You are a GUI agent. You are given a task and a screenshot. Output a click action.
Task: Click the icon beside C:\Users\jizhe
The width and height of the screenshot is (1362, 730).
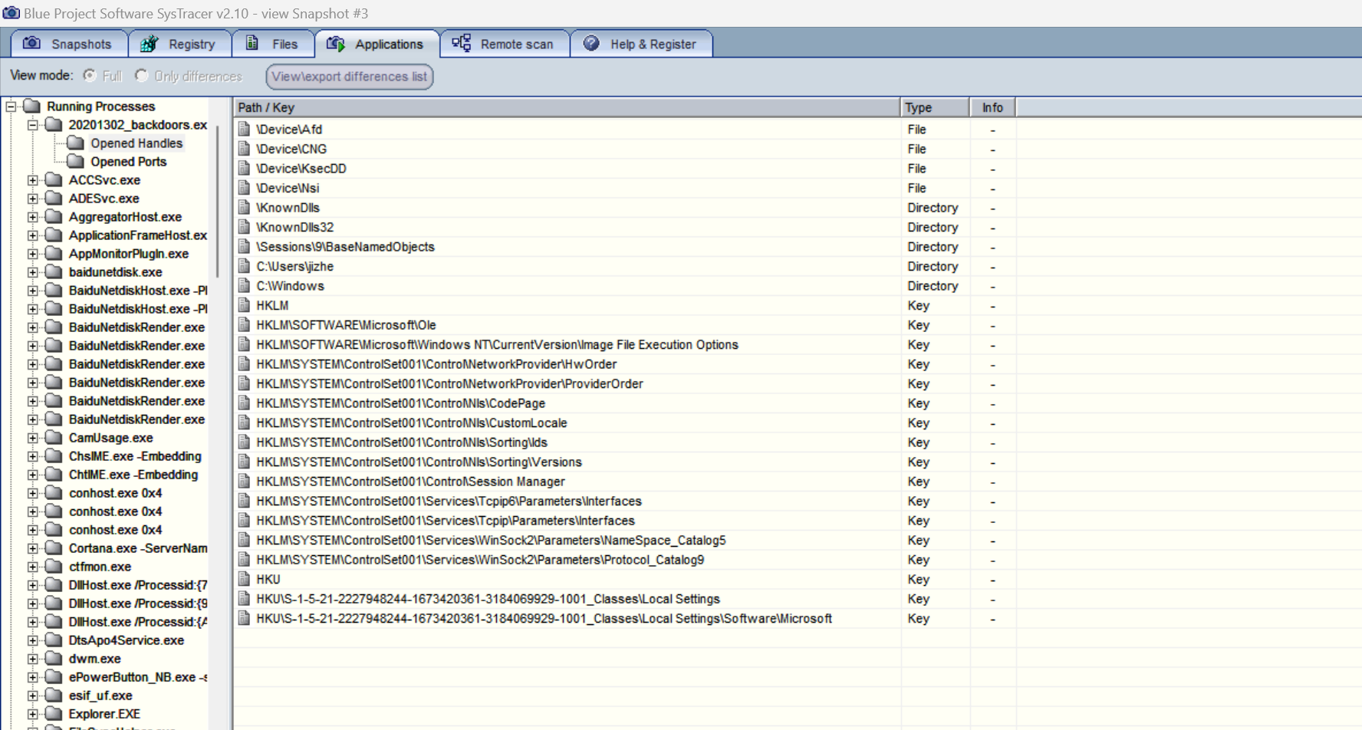[x=244, y=266]
